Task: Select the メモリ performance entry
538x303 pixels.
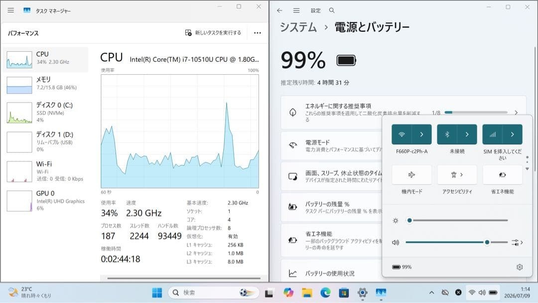Action: click(46, 85)
